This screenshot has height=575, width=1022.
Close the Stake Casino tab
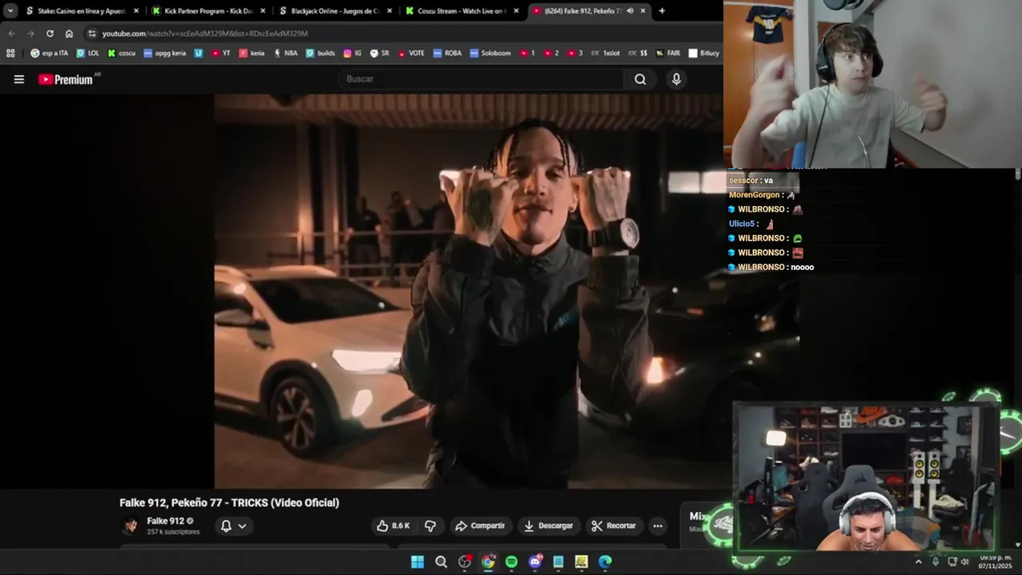[136, 11]
